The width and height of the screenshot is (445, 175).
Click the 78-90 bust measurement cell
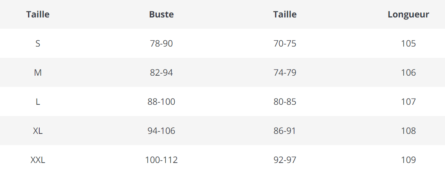161,43
